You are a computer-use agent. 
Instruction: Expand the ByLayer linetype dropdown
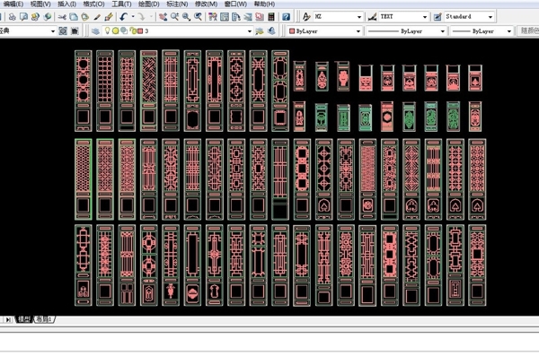coord(406,30)
